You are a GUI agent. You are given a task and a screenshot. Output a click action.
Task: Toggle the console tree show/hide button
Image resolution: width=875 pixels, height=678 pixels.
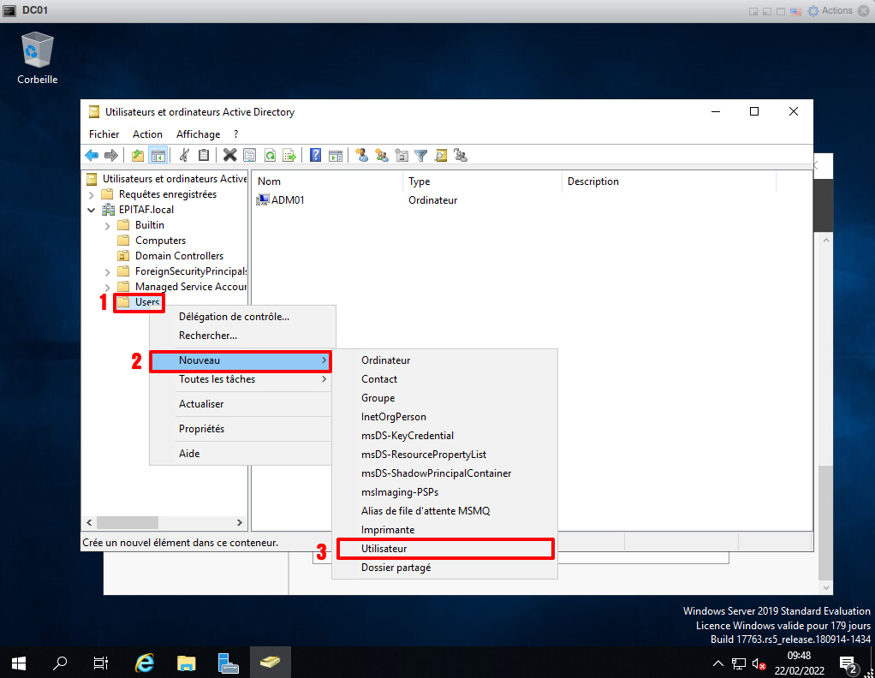[158, 155]
